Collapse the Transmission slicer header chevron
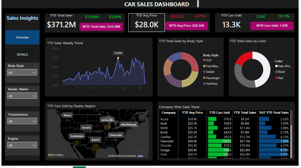 pos(35,114)
